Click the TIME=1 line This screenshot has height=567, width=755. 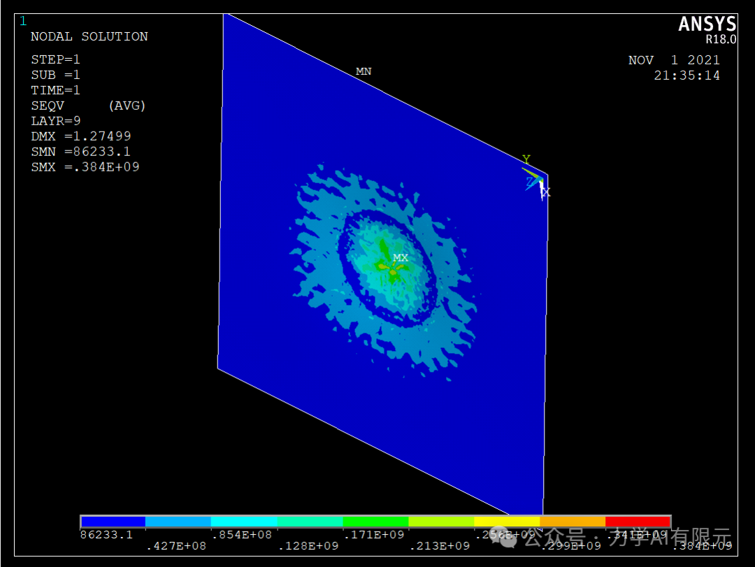[x=55, y=91]
